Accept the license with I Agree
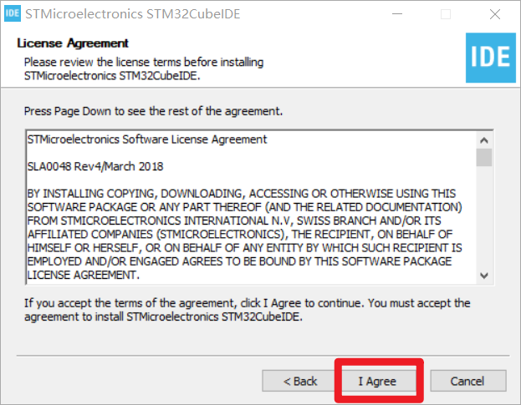The image size is (521, 405). coord(377,381)
